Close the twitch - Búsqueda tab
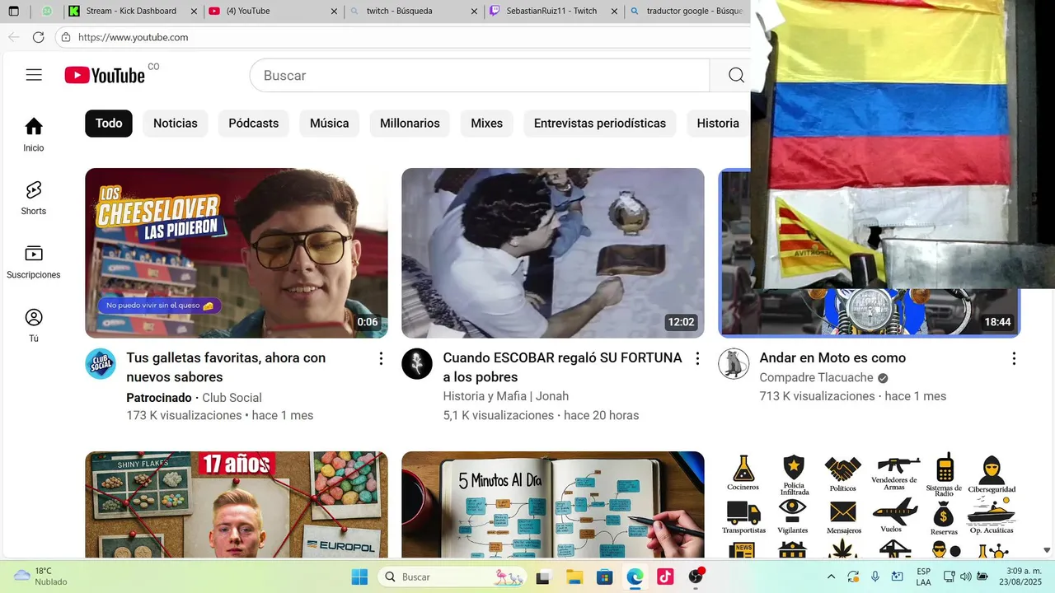Image resolution: width=1055 pixels, height=593 pixels. 474,11
